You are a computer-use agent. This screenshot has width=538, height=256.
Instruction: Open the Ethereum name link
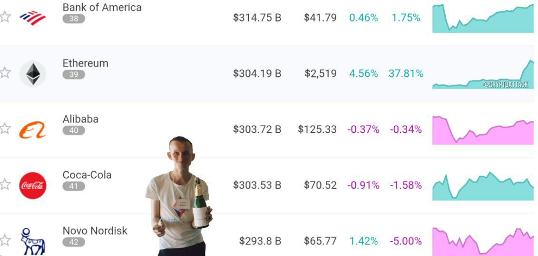[86, 63]
